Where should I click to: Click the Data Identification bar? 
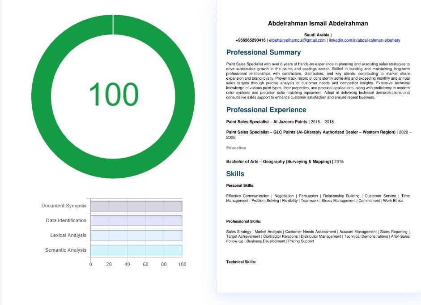136,221
